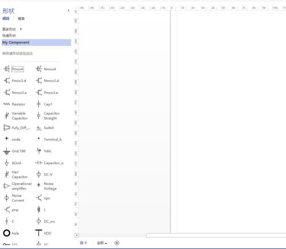This screenshot has height=249, width=286.
Task: Click the horizontal scrollbar left arrow
Action: point(77,235)
